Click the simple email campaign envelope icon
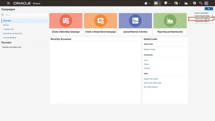 [x=100, y=21]
